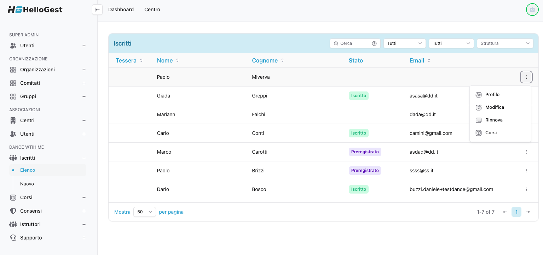Click the collapse sidebar arrow icon
Image resolution: width=543 pixels, height=255 pixels.
click(97, 10)
